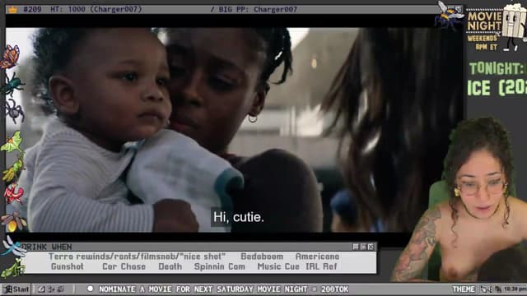Click the white dot before the NOMINATE ticker

click(90, 289)
